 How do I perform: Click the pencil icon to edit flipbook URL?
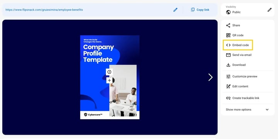tap(175, 10)
